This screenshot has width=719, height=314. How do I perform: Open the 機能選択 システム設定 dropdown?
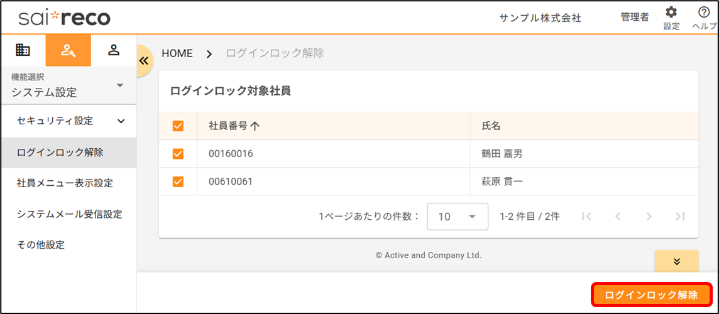pos(68,86)
